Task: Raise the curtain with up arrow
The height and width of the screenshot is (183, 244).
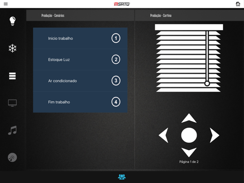Action: 189,118
